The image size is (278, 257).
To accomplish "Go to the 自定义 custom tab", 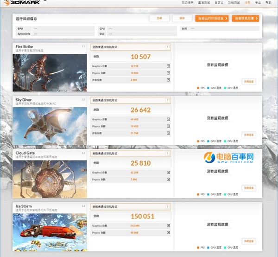I will [x=219, y=2].
